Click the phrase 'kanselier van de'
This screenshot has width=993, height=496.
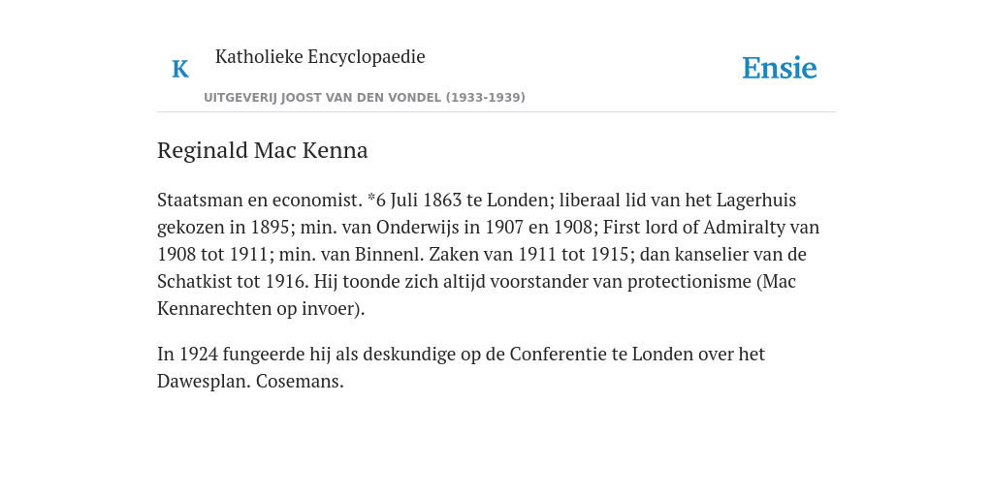coord(740,255)
